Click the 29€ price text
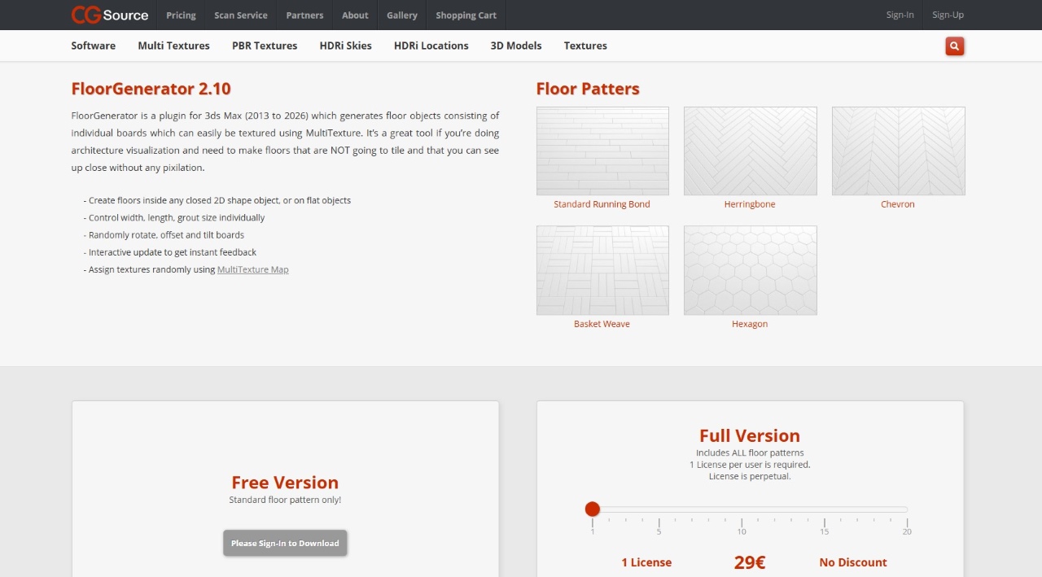 (750, 562)
